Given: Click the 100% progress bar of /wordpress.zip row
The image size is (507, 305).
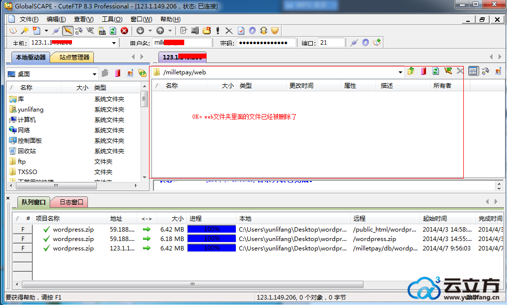Looking at the screenshot, I should click(x=212, y=239).
